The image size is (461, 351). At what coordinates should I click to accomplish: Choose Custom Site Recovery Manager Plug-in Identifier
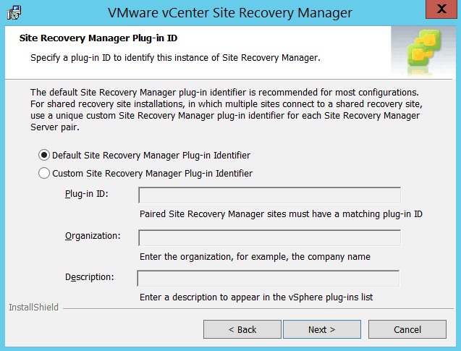coord(45,173)
